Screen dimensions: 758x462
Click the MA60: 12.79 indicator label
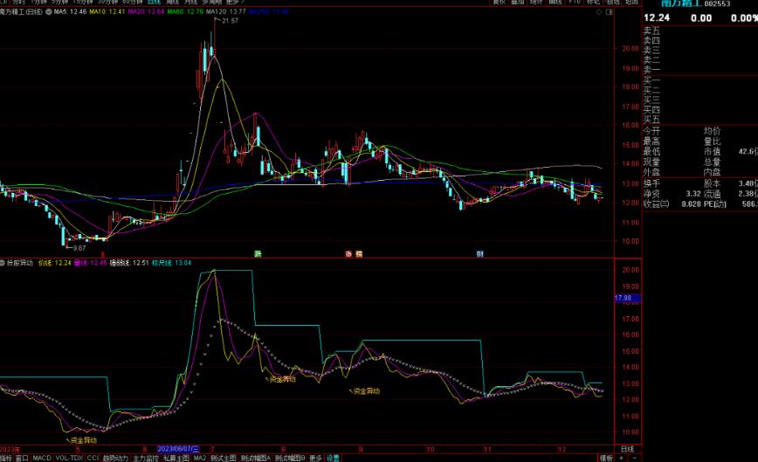click(185, 11)
